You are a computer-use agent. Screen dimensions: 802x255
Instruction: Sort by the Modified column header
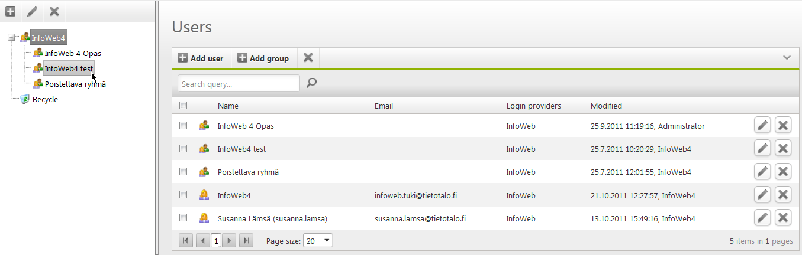(606, 106)
